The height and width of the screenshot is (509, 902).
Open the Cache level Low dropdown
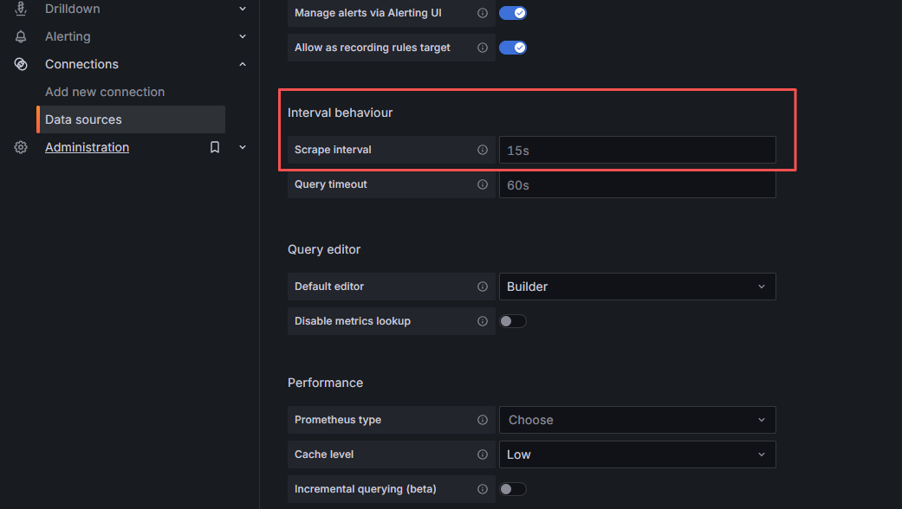click(638, 454)
